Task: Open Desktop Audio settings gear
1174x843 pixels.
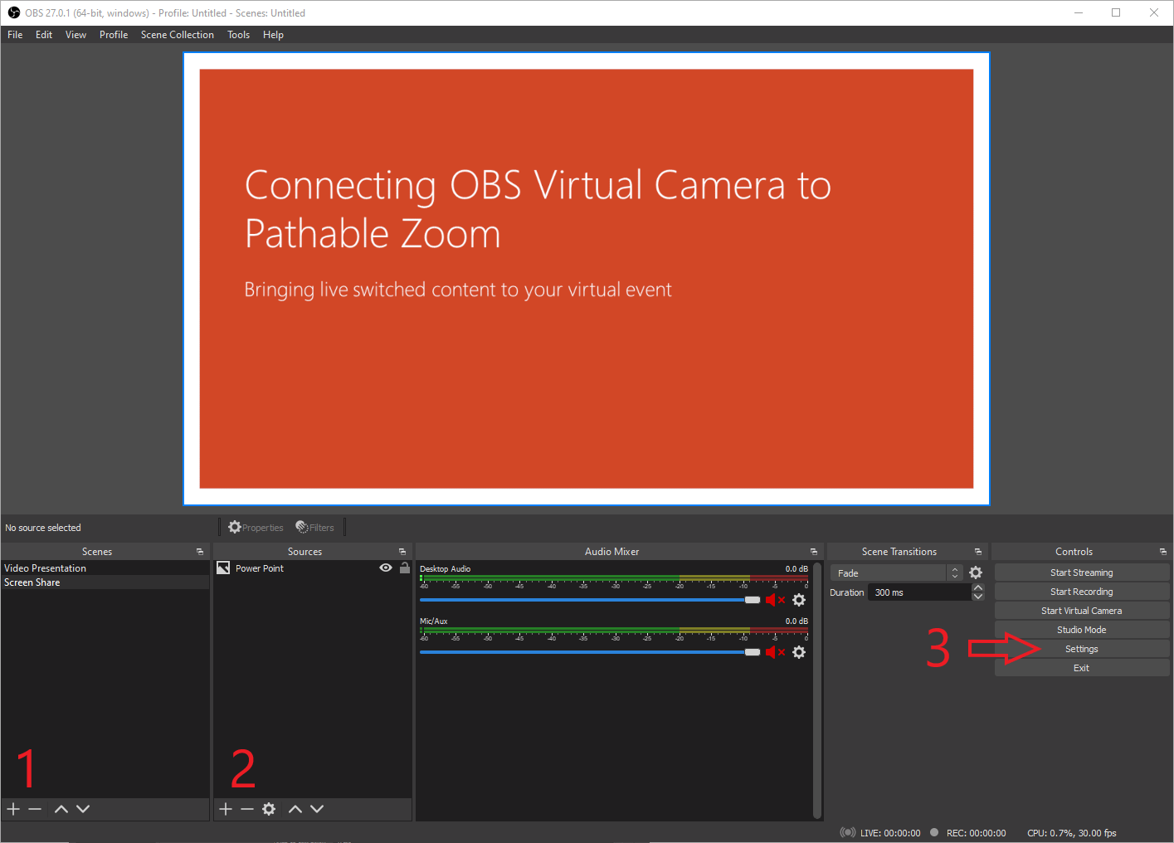Action: coord(799,600)
